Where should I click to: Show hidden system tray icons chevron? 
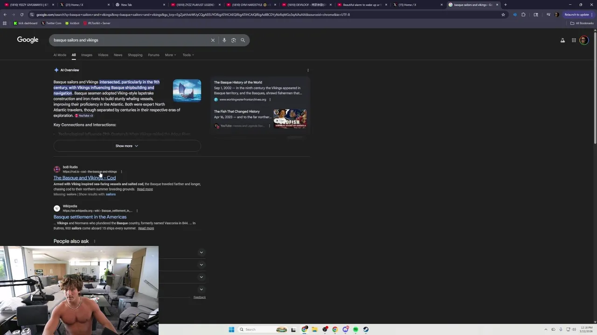pyautogui.click(x=546, y=329)
